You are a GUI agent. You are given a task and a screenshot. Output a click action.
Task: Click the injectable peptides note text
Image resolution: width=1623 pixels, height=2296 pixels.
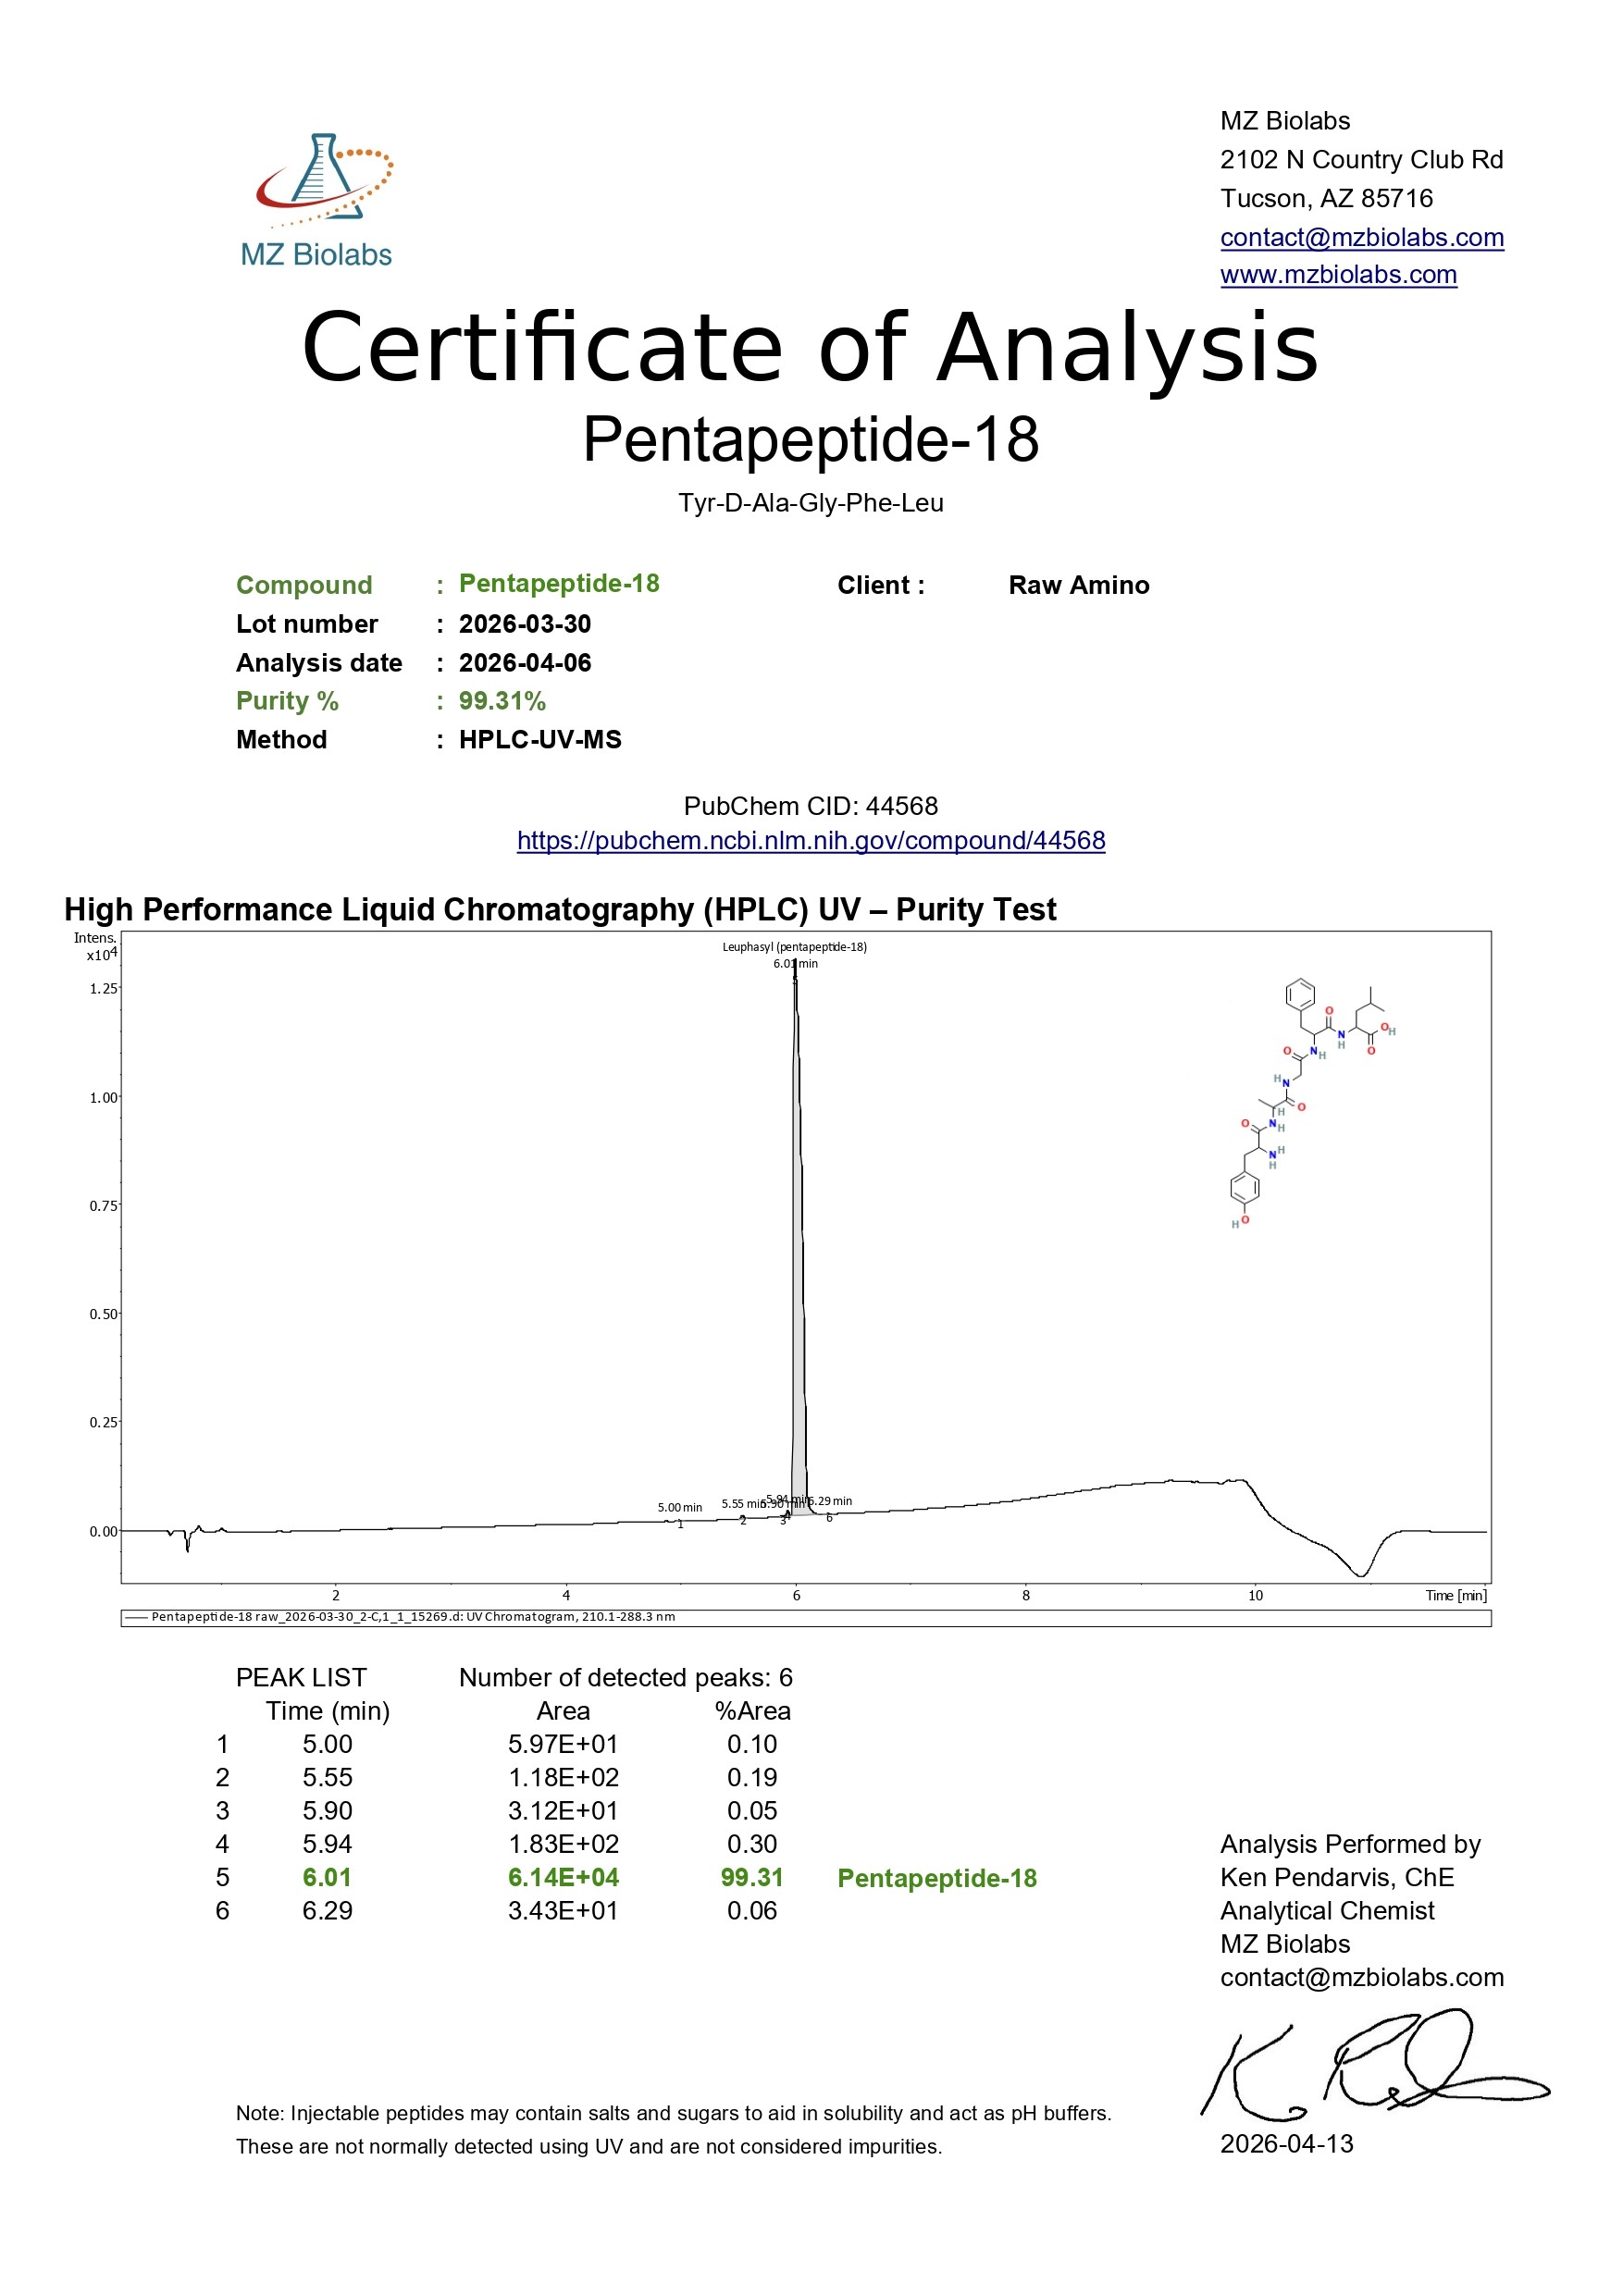673,2130
